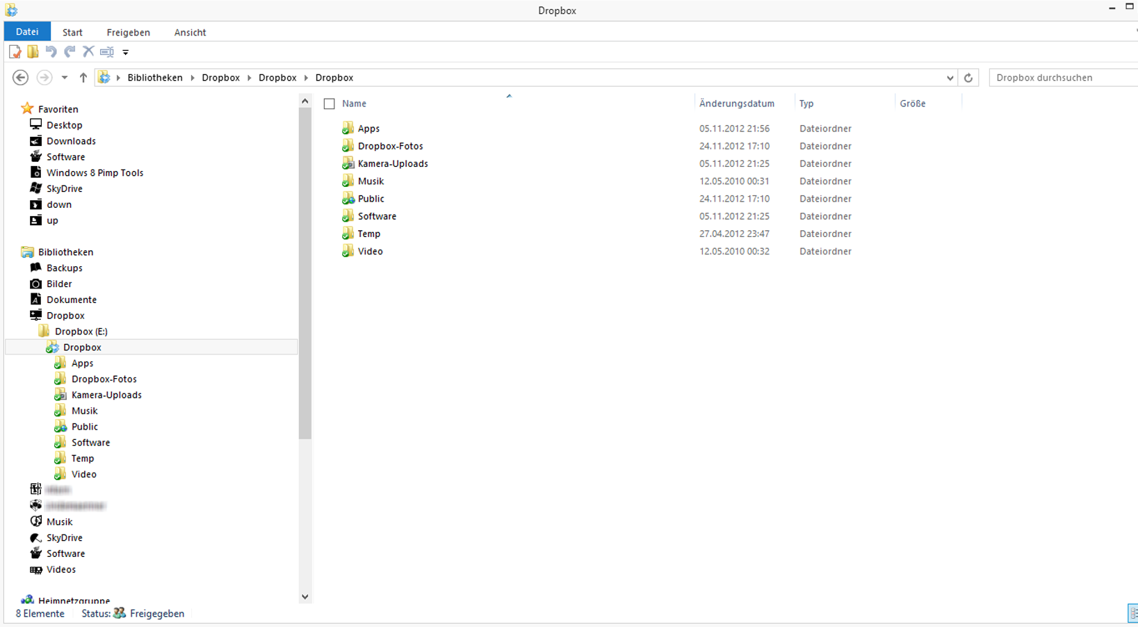
Task: Open Desktop in the Favoriten list
Action: point(64,125)
